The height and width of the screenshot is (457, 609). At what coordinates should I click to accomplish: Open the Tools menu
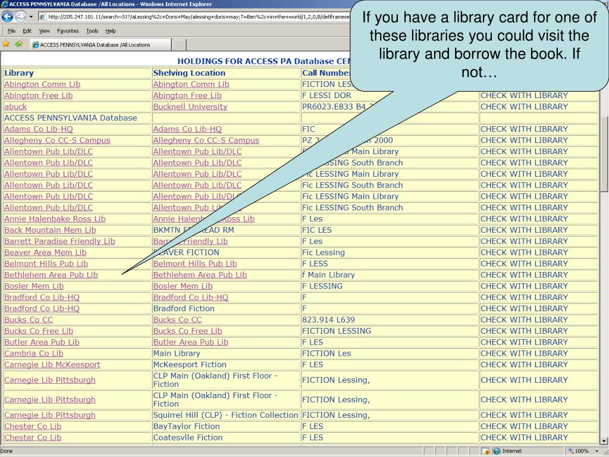pyautogui.click(x=92, y=31)
